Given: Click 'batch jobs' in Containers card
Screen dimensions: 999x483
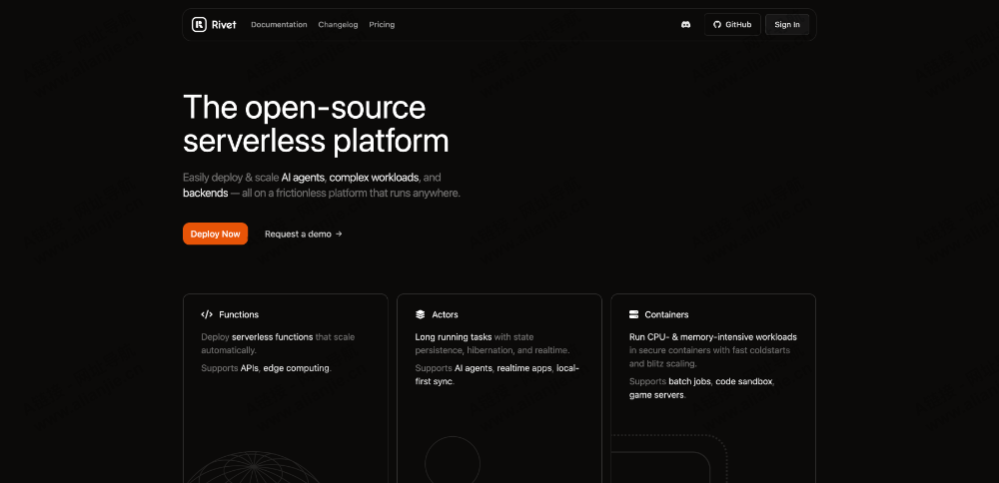Looking at the screenshot, I should (x=690, y=382).
